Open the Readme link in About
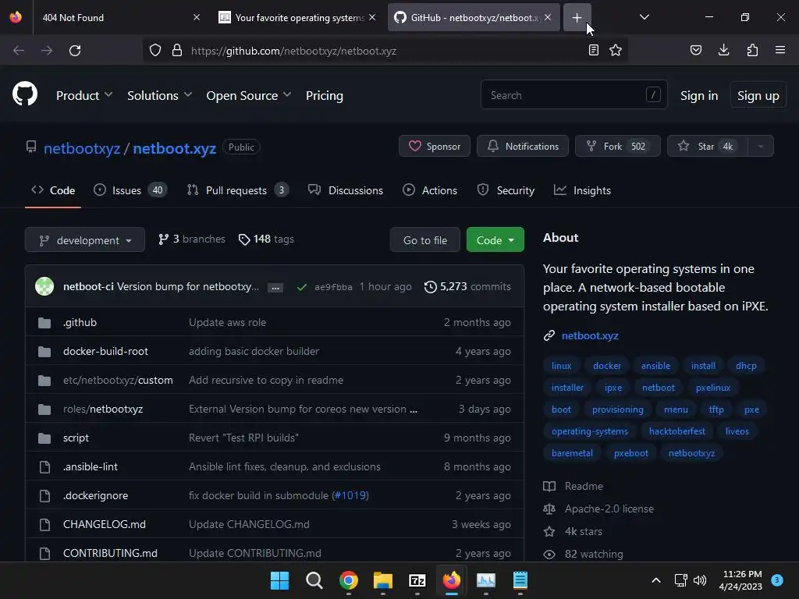799x599 pixels. 584,487
